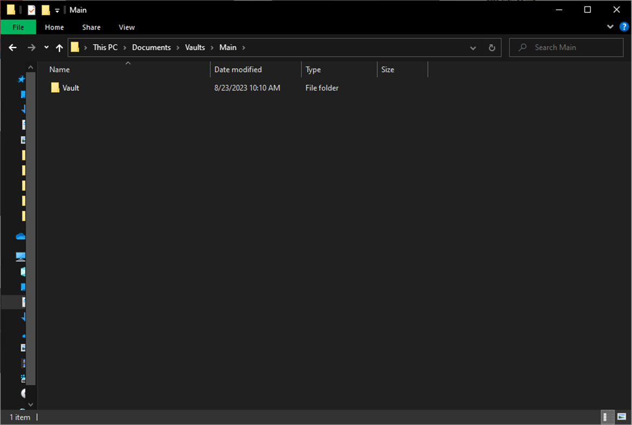Navigate to Documents via breadcrumb

(152, 47)
